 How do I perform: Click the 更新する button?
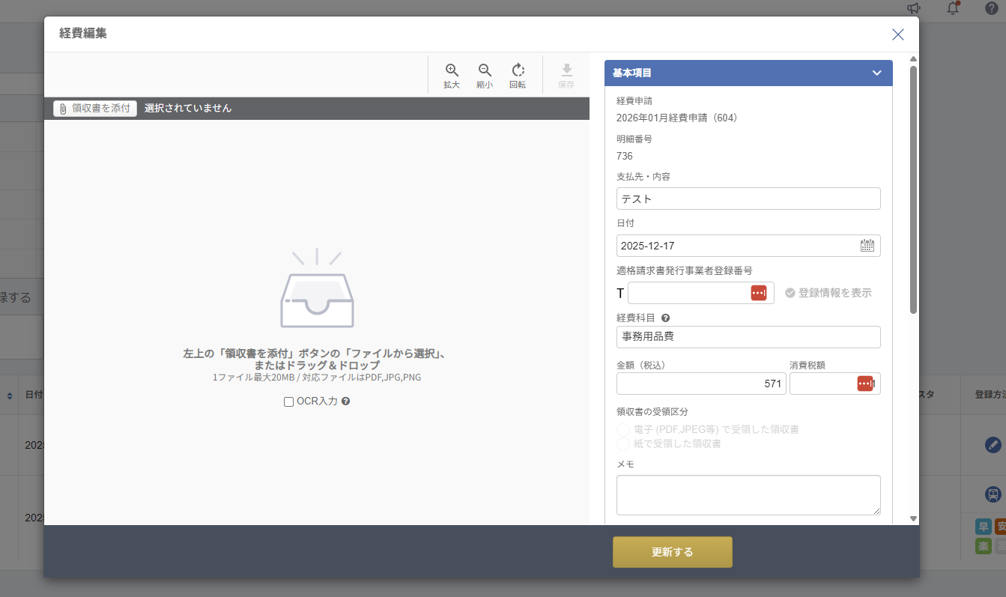pos(672,552)
